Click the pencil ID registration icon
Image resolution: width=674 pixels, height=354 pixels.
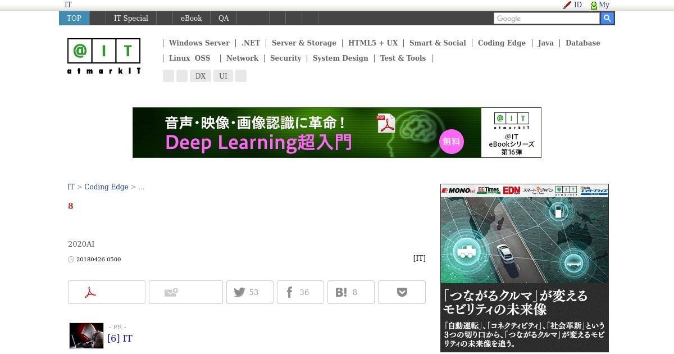[x=567, y=5]
